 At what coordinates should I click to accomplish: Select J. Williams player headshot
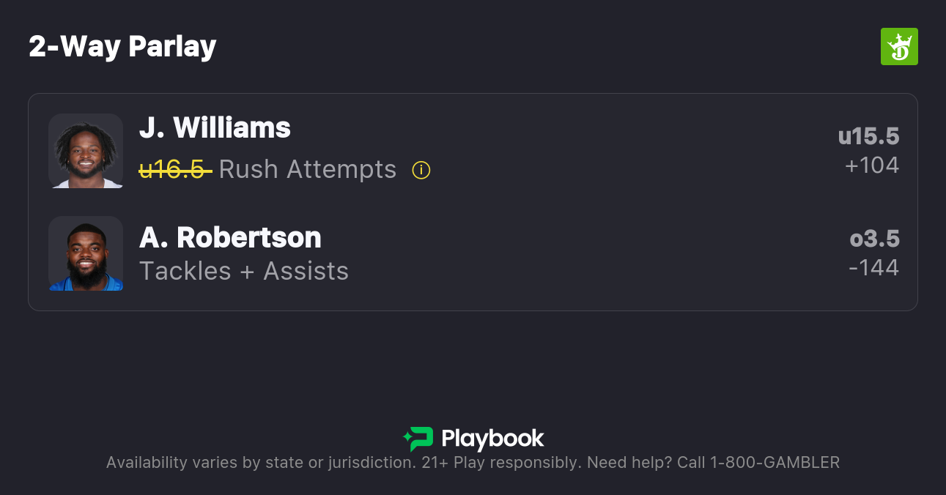[86, 151]
